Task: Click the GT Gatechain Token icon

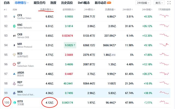Action: click(x=14, y=64)
